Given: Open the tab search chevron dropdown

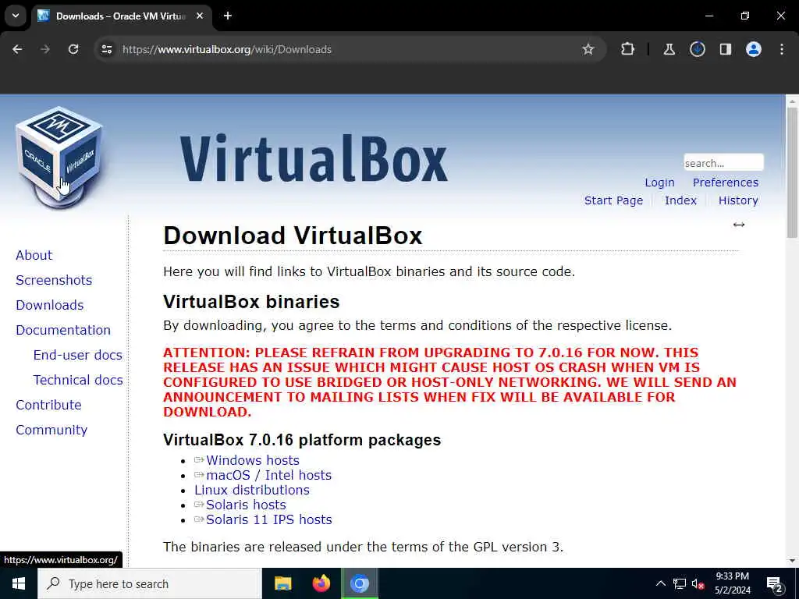Looking at the screenshot, I should point(16,16).
